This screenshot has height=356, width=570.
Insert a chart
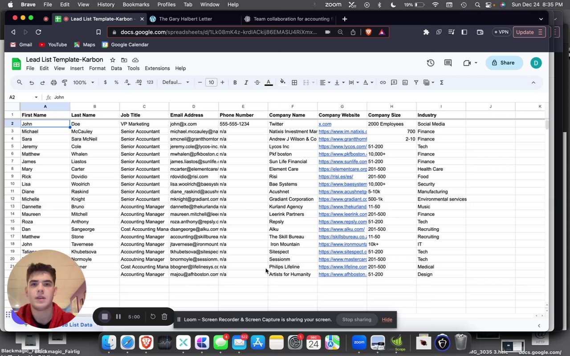tap(405, 82)
